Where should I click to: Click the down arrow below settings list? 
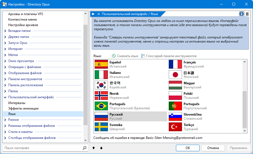pyautogui.click(x=101, y=148)
